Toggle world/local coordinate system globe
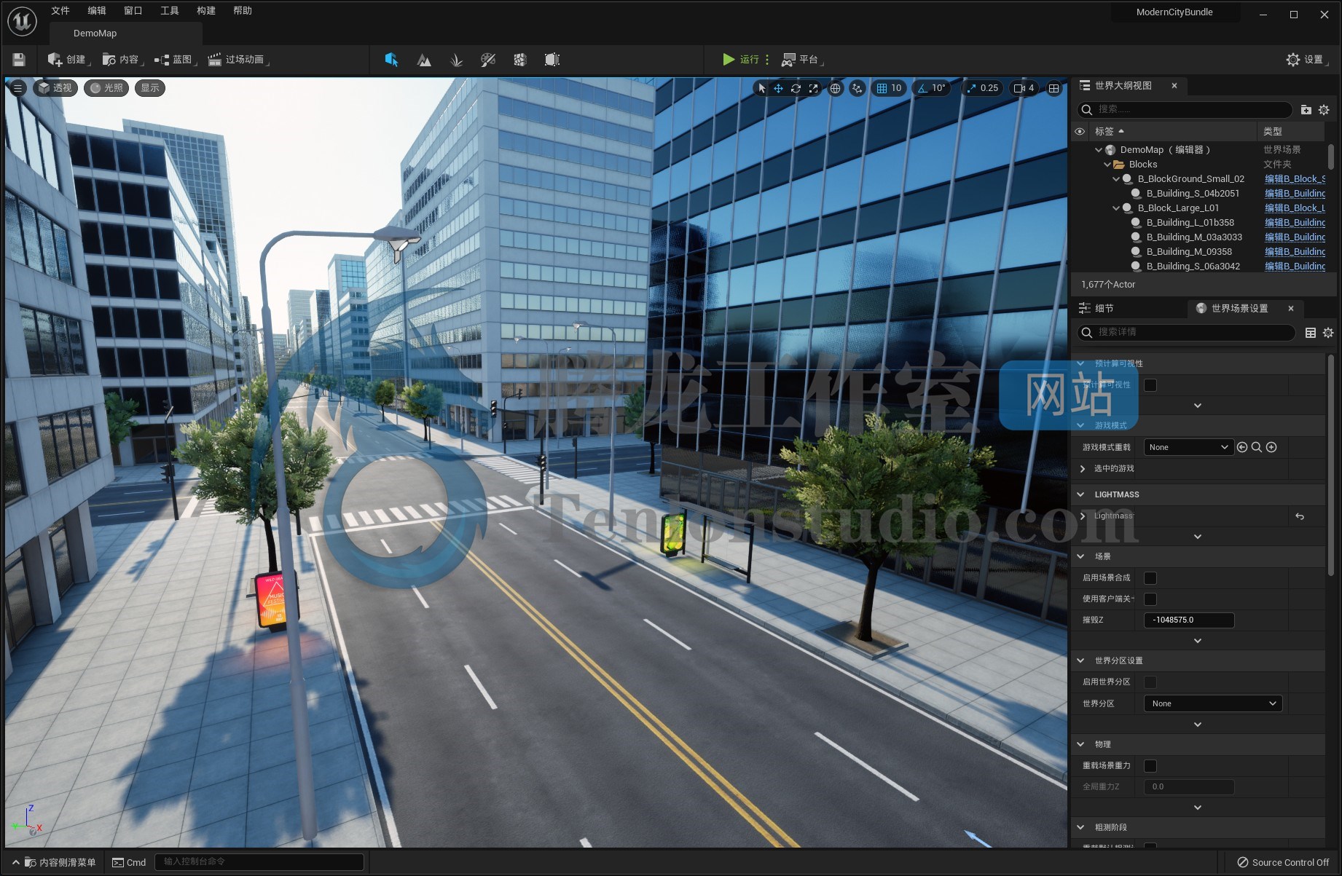This screenshot has width=1342, height=876. [x=835, y=88]
